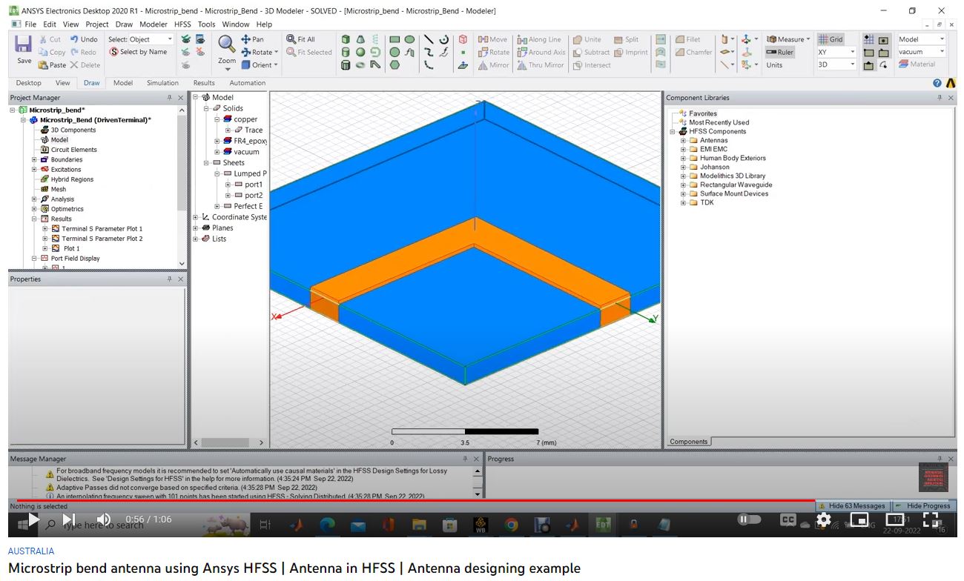Screen dimensions: 964x581
Task: Click Hide Progress button
Action: (x=922, y=505)
